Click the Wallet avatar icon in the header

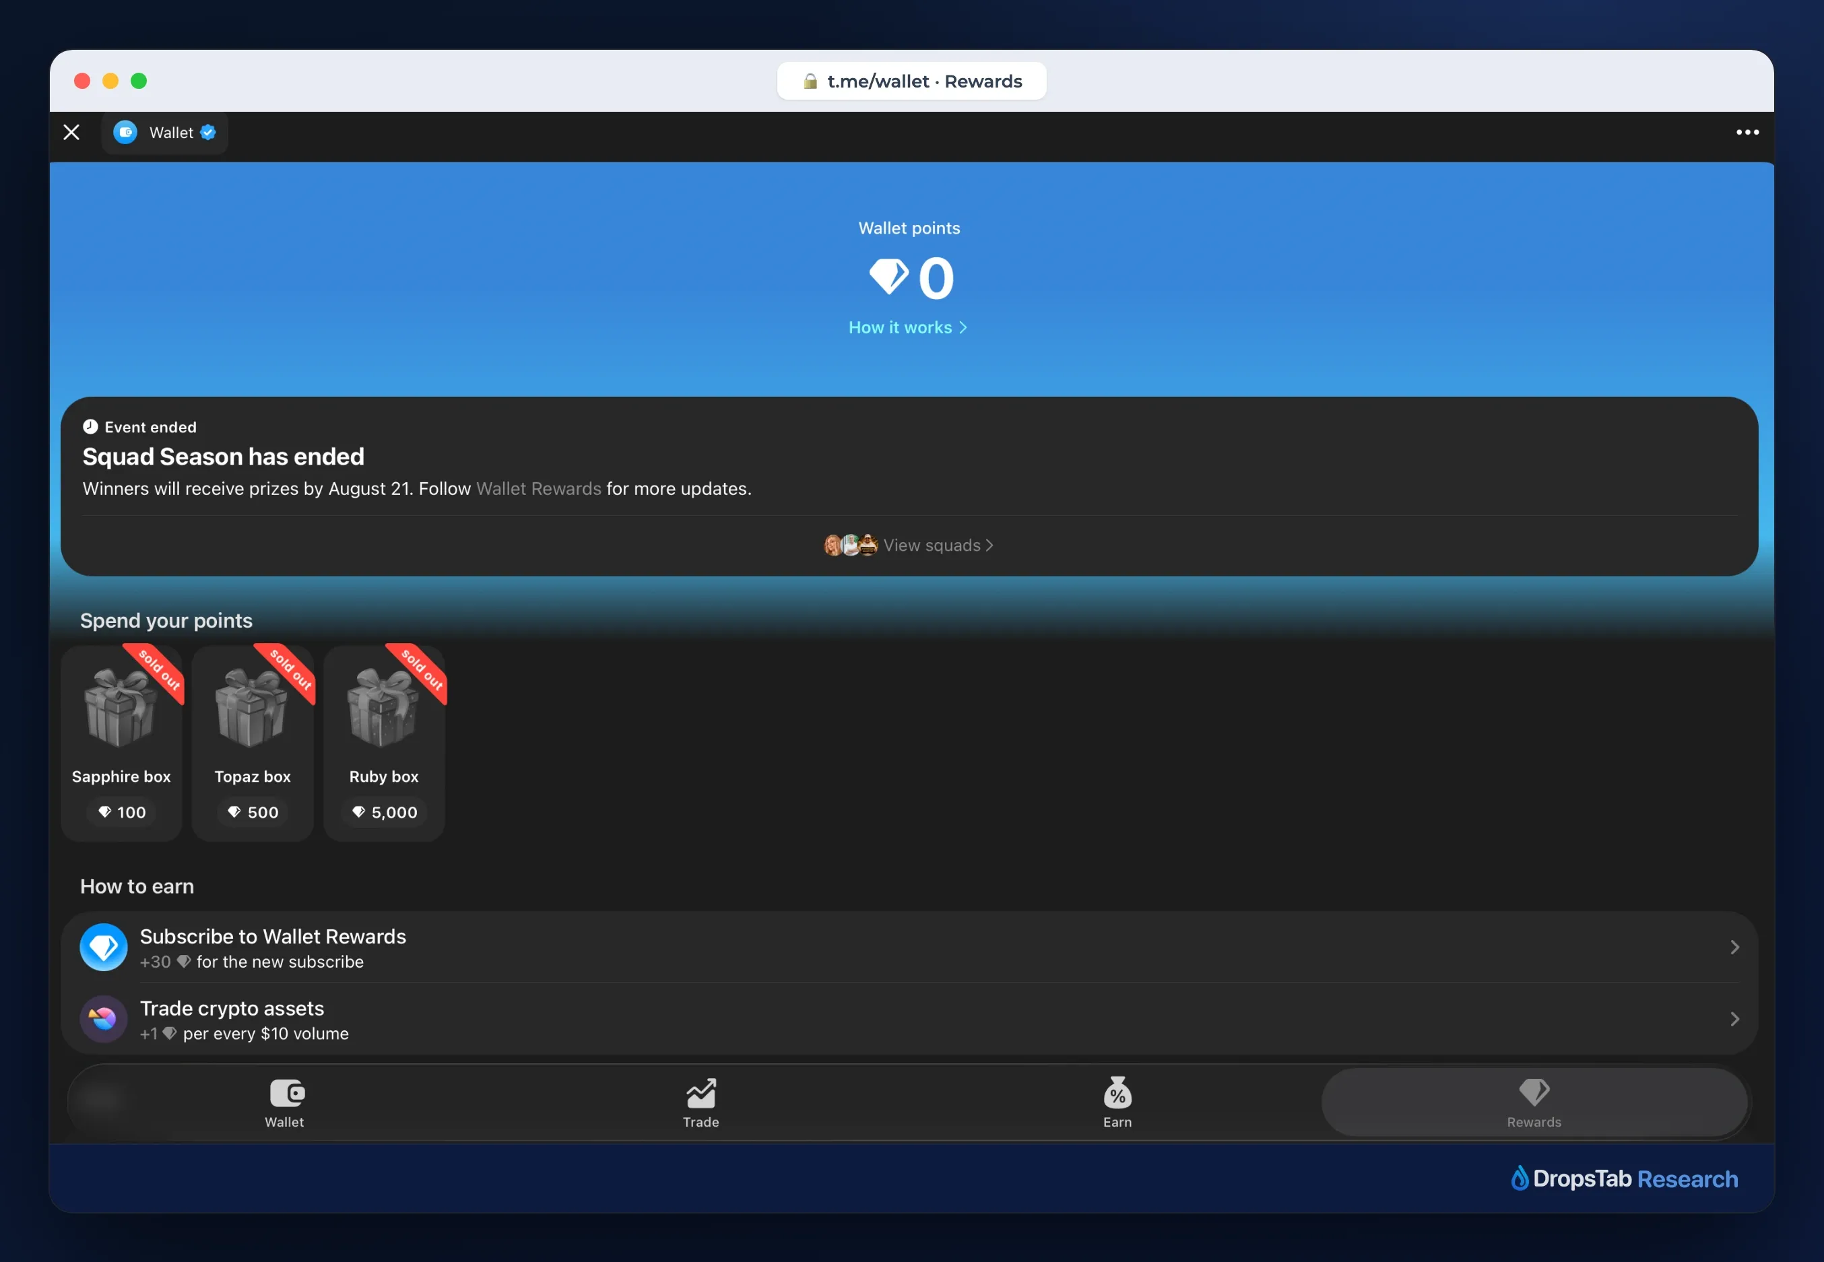125,132
